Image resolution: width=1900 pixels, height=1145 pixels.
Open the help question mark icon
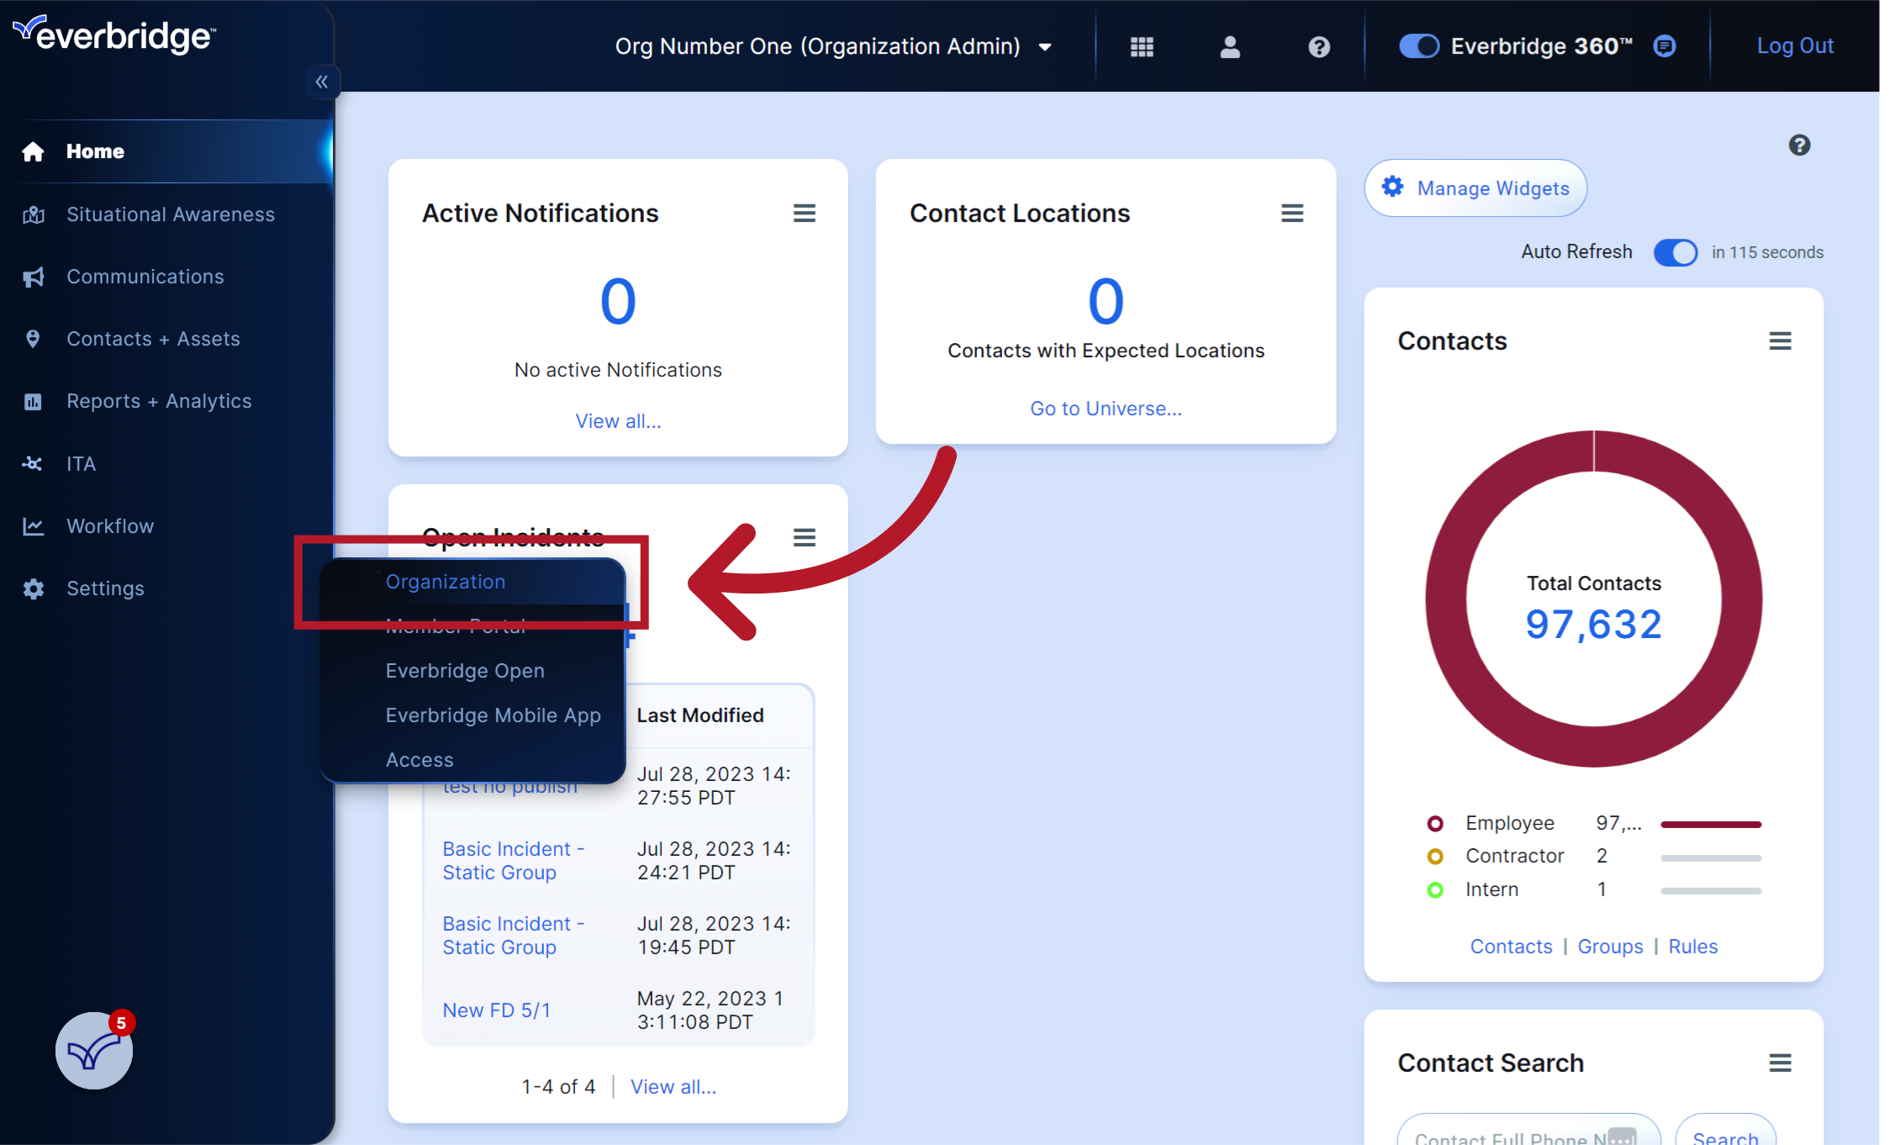pyautogui.click(x=1318, y=46)
